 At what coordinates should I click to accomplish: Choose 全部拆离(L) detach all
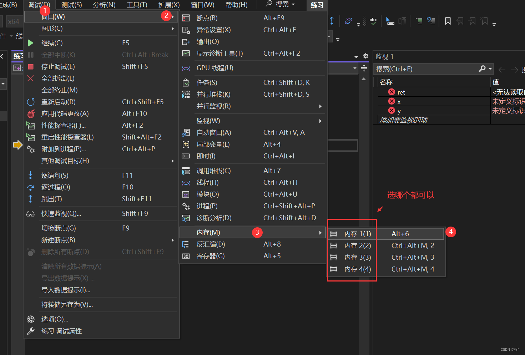(x=101, y=78)
